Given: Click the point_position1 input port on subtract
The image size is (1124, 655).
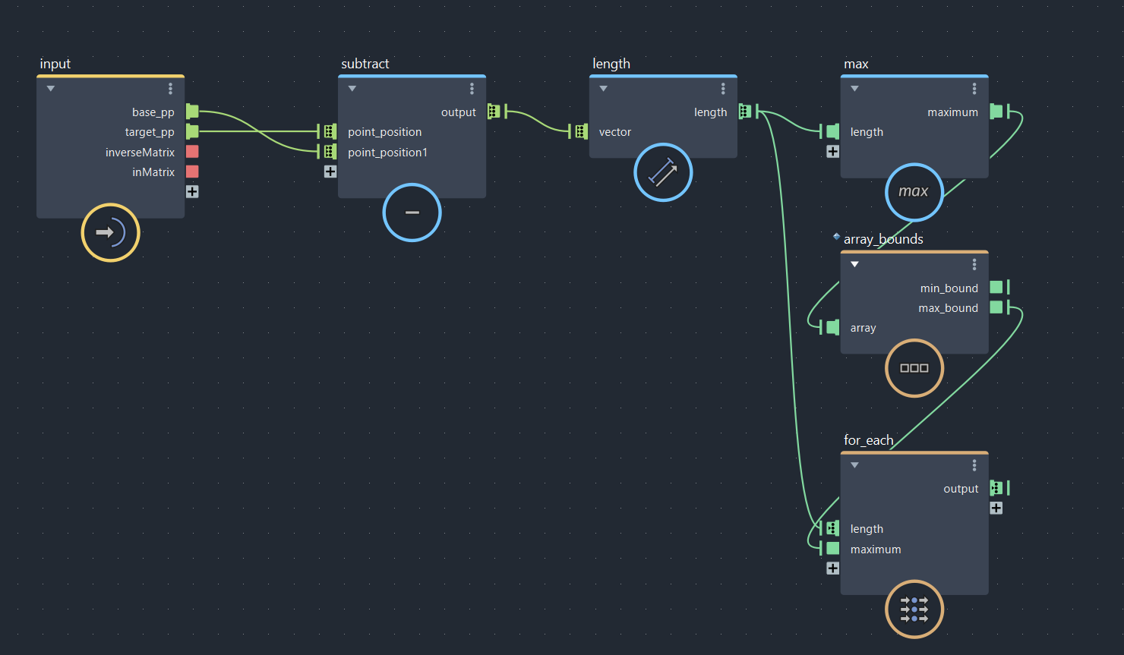Looking at the screenshot, I should [x=330, y=152].
